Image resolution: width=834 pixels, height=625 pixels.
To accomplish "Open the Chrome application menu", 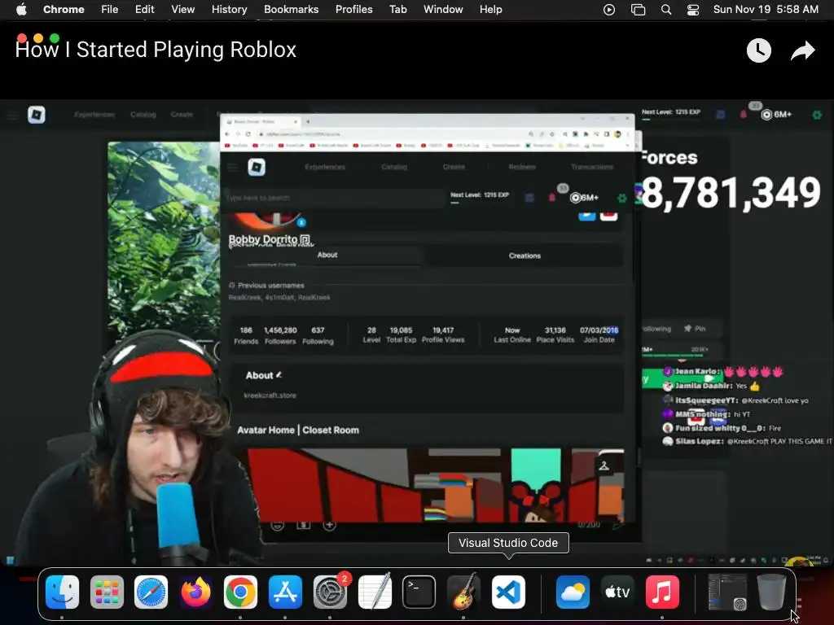I will click(x=64, y=10).
